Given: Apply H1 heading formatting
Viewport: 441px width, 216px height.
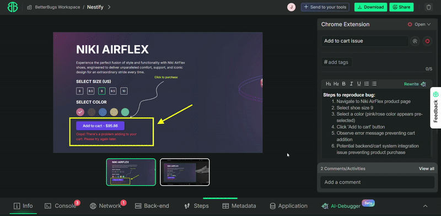Looking at the screenshot, I should (328, 84).
